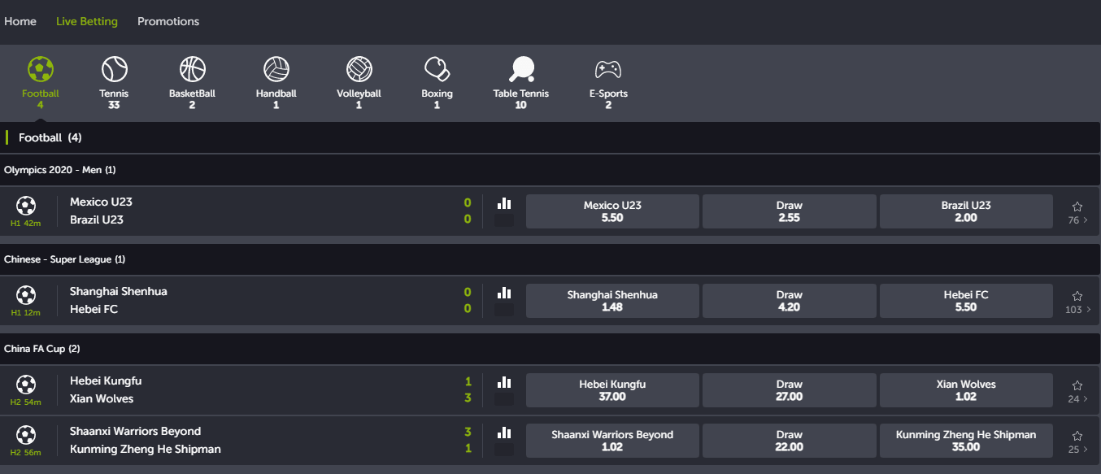Expand 103 markets for Shanghai Shenhua match
The image size is (1101, 474).
click(x=1077, y=310)
